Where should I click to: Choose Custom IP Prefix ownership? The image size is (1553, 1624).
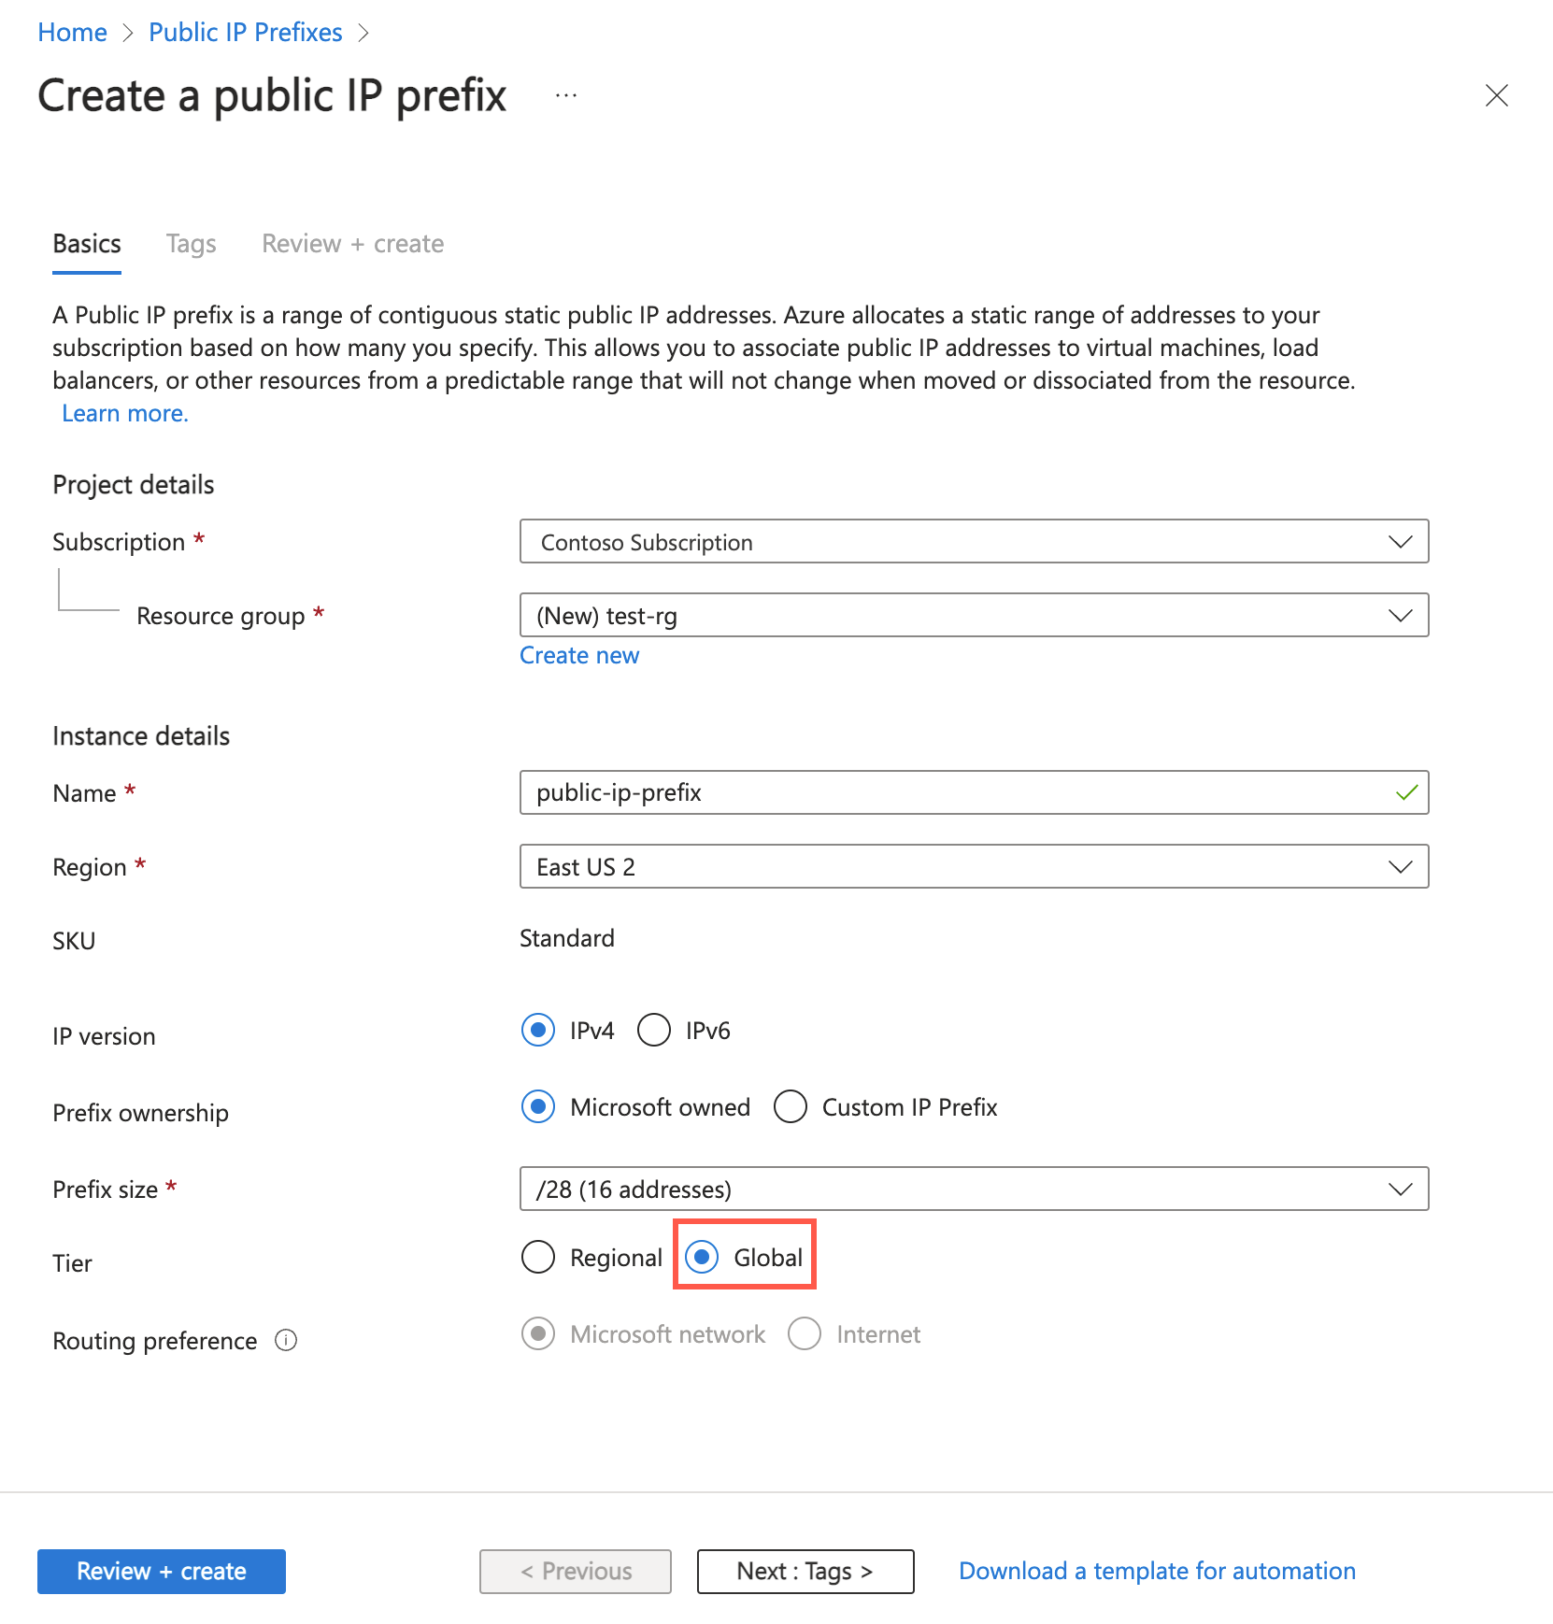pos(791,1106)
